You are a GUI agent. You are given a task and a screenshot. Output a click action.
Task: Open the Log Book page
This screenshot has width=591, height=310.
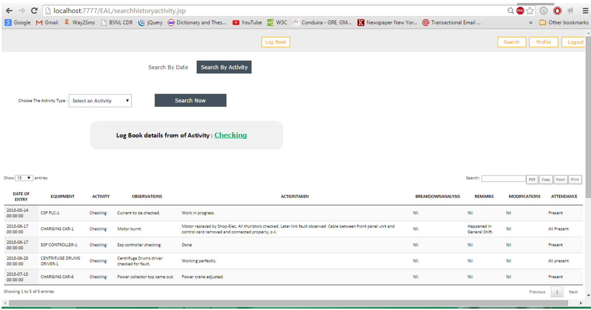point(275,42)
